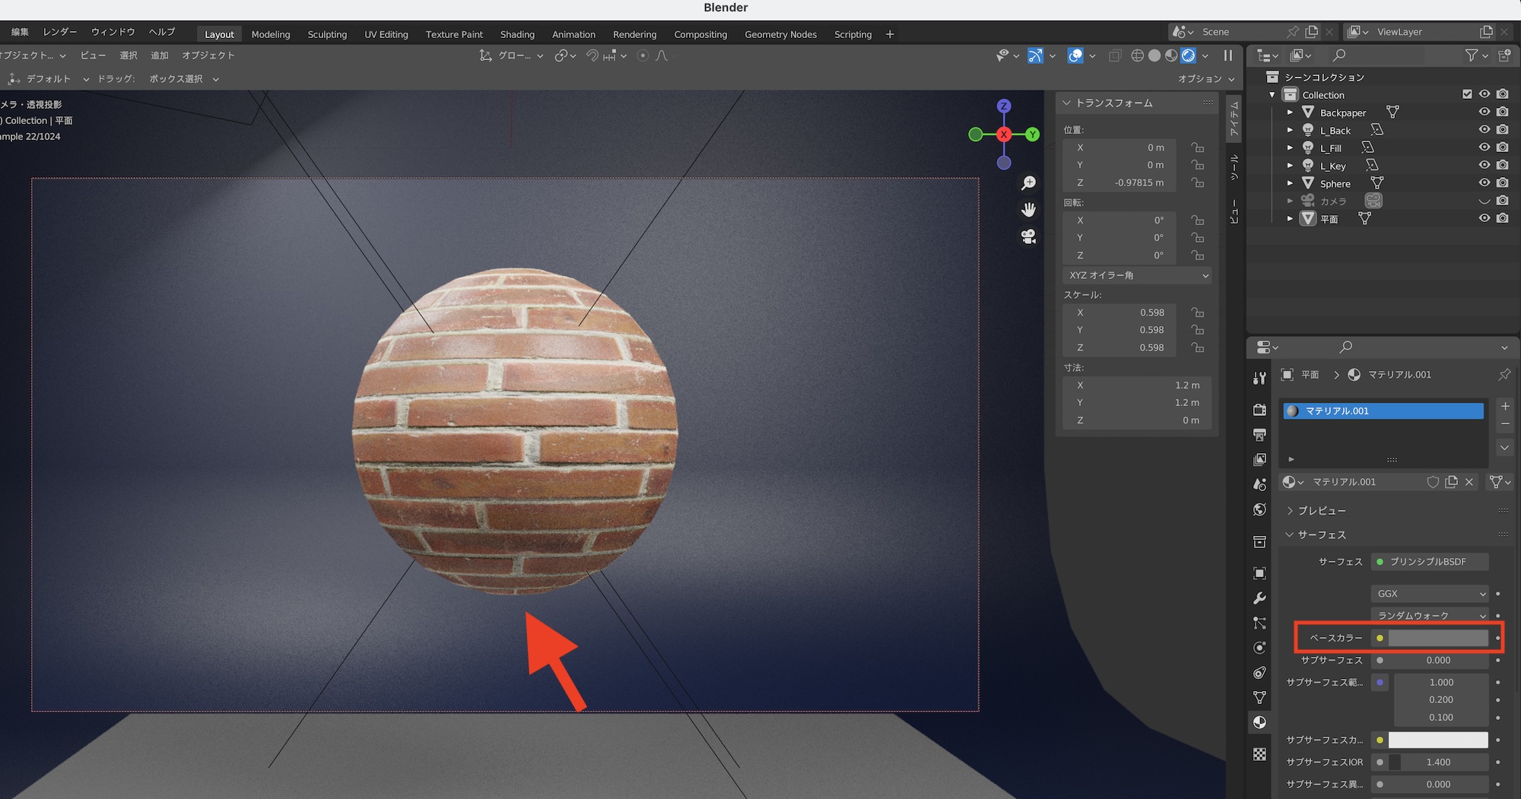Uncheck the Collection exclude checkbox
Screen dimensions: 1521x799
(x=1467, y=94)
